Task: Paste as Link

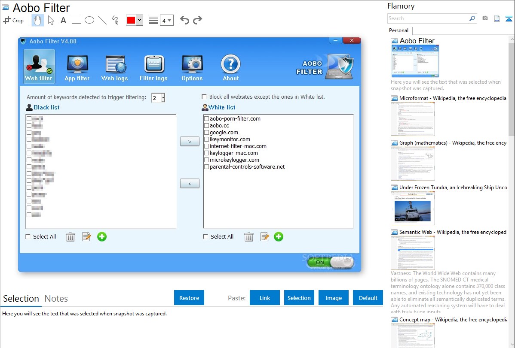Action: [x=265, y=298]
